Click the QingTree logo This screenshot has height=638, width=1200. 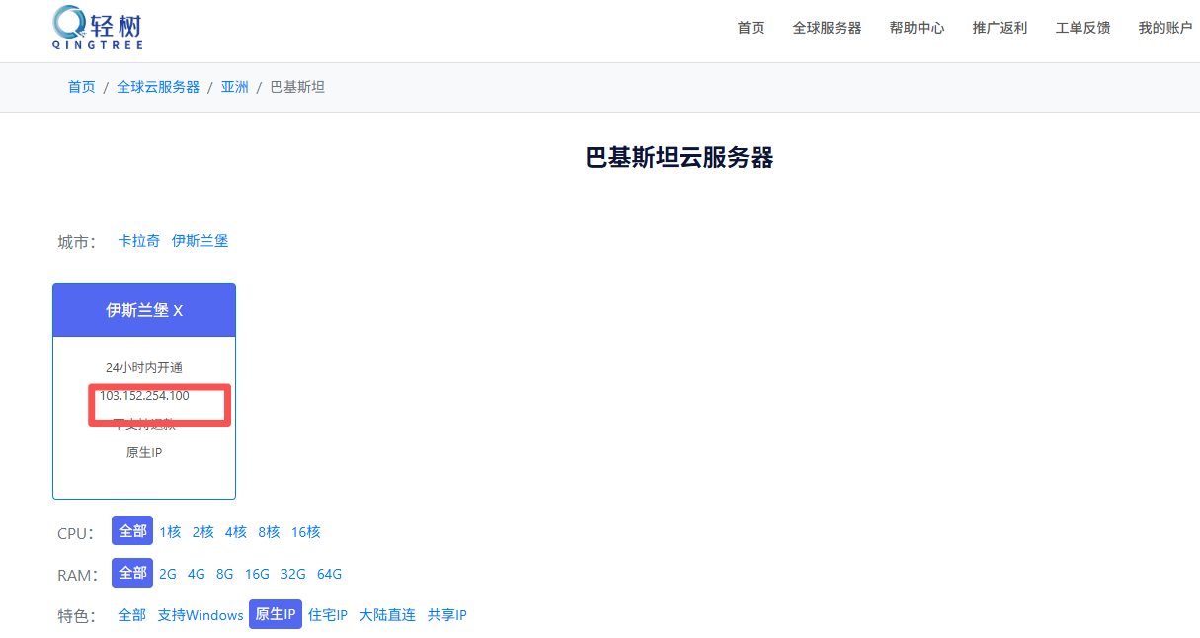(98, 28)
